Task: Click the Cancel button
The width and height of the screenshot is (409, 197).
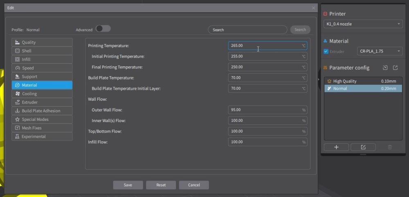Action: point(194,185)
